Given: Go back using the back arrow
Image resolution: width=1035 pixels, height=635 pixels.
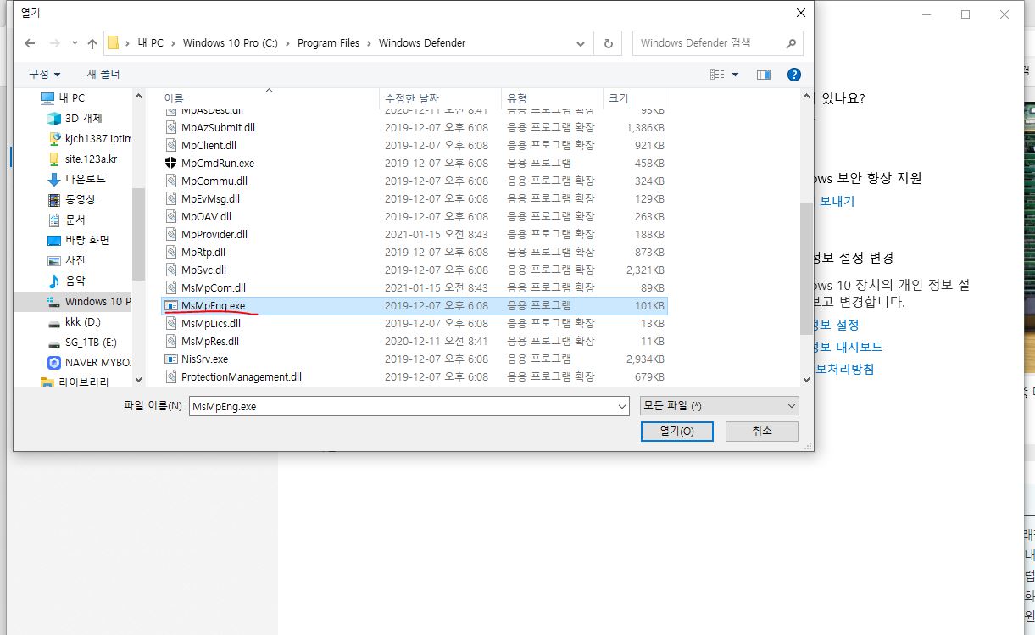Looking at the screenshot, I should [31, 43].
